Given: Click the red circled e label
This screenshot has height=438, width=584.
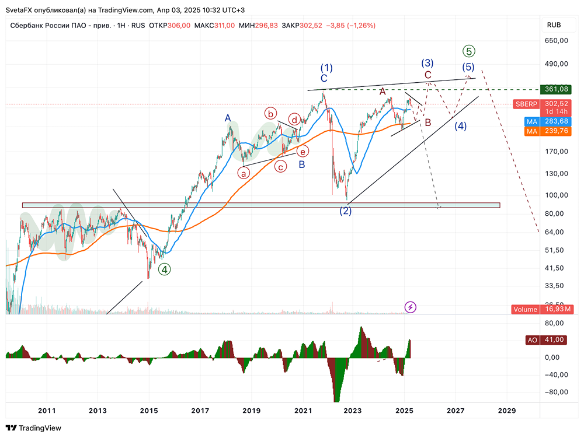Looking at the screenshot, I should click(x=303, y=151).
